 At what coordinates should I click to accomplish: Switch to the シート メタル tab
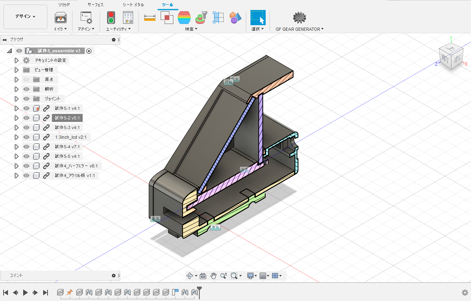(x=133, y=4)
